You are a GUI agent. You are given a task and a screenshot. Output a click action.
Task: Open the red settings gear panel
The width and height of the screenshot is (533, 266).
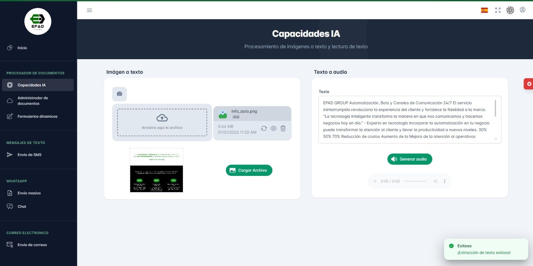click(529, 84)
